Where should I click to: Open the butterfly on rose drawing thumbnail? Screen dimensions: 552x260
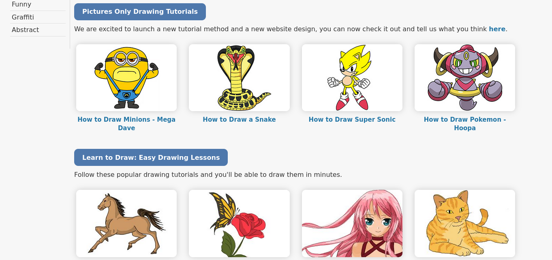(x=239, y=223)
